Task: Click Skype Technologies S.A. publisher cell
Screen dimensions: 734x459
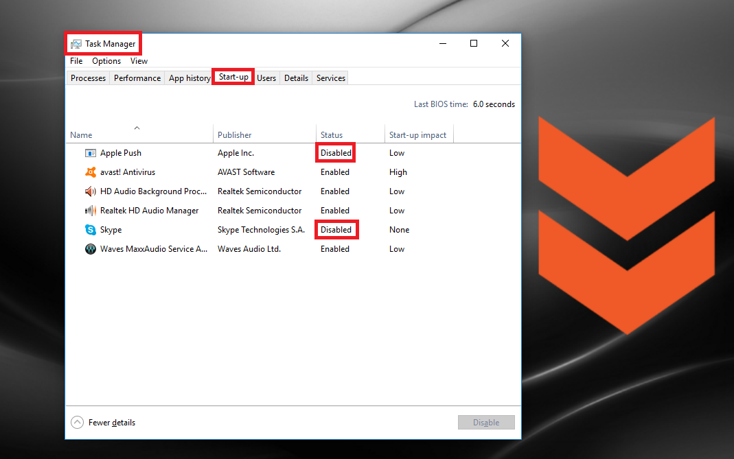Action: 261,230
